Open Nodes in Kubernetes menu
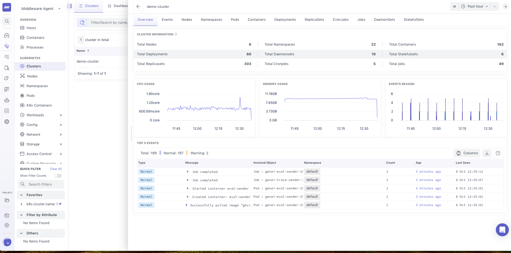Viewport: 511px width, 253px height. pyautogui.click(x=32, y=76)
